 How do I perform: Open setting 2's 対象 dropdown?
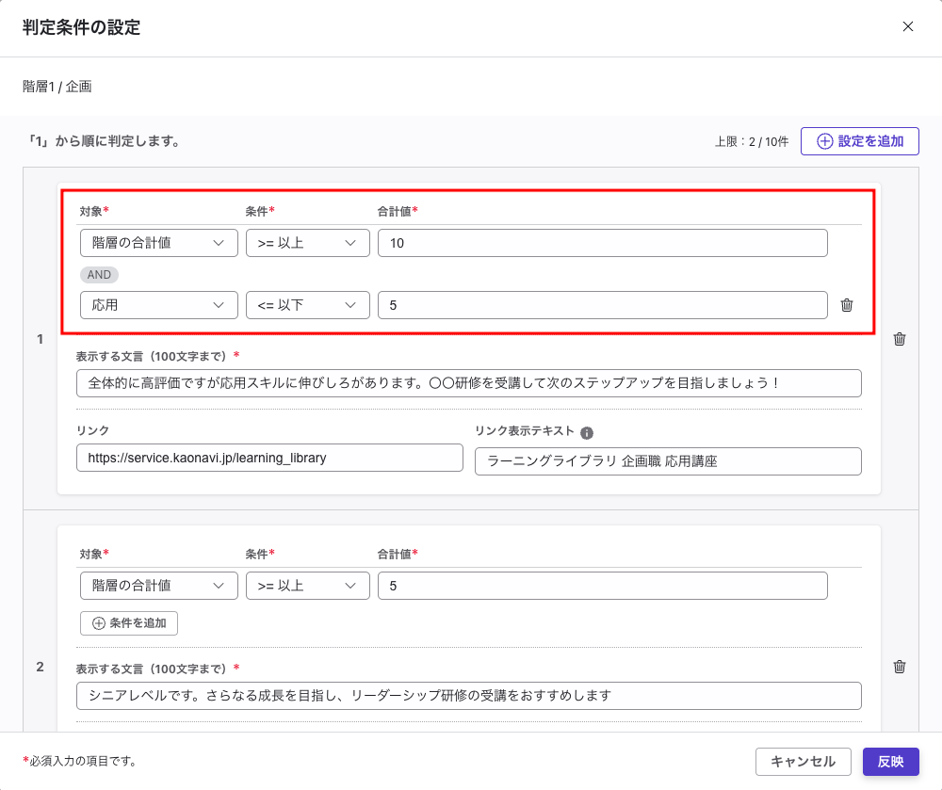[x=158, y=585]
